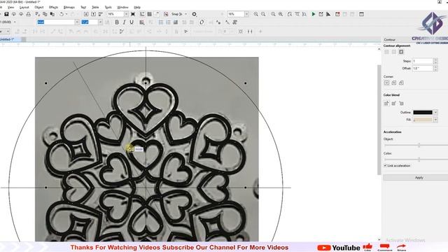This screenshot has width=448, height=252.
Task: Click the contour Offset input field
Action: 423,69
